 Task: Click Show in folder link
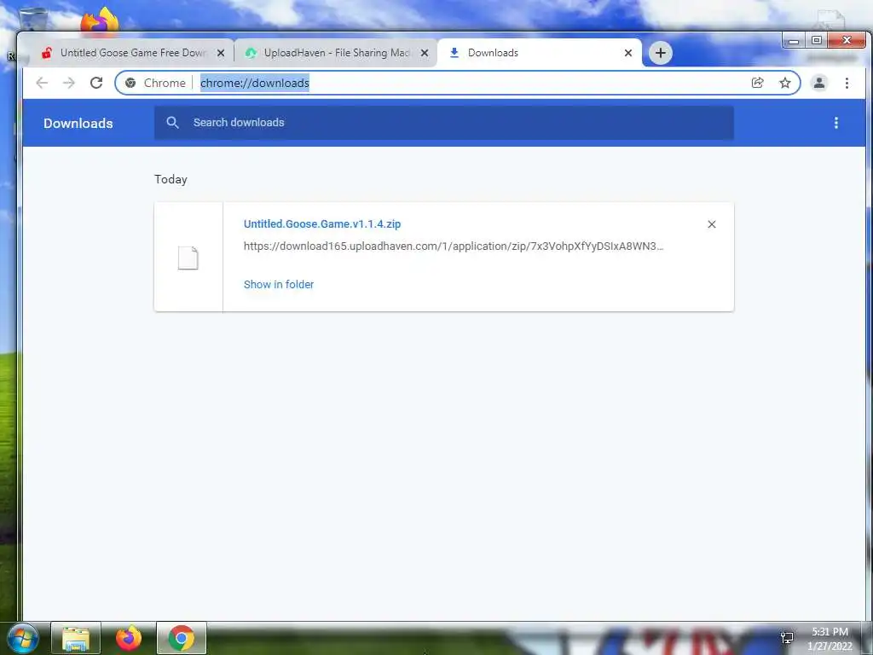[x=279, y=285]
